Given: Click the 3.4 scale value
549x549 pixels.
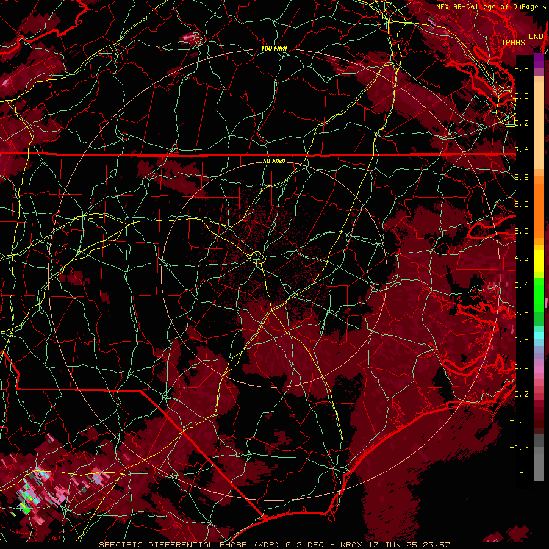Looking at the screenshot, I should tap(522, 285).
